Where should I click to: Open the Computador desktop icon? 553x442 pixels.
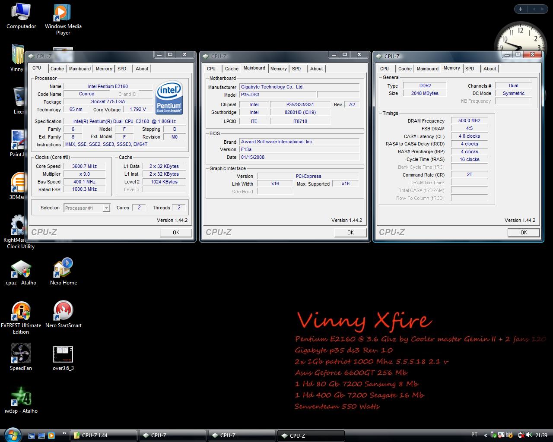click(21, 16)
